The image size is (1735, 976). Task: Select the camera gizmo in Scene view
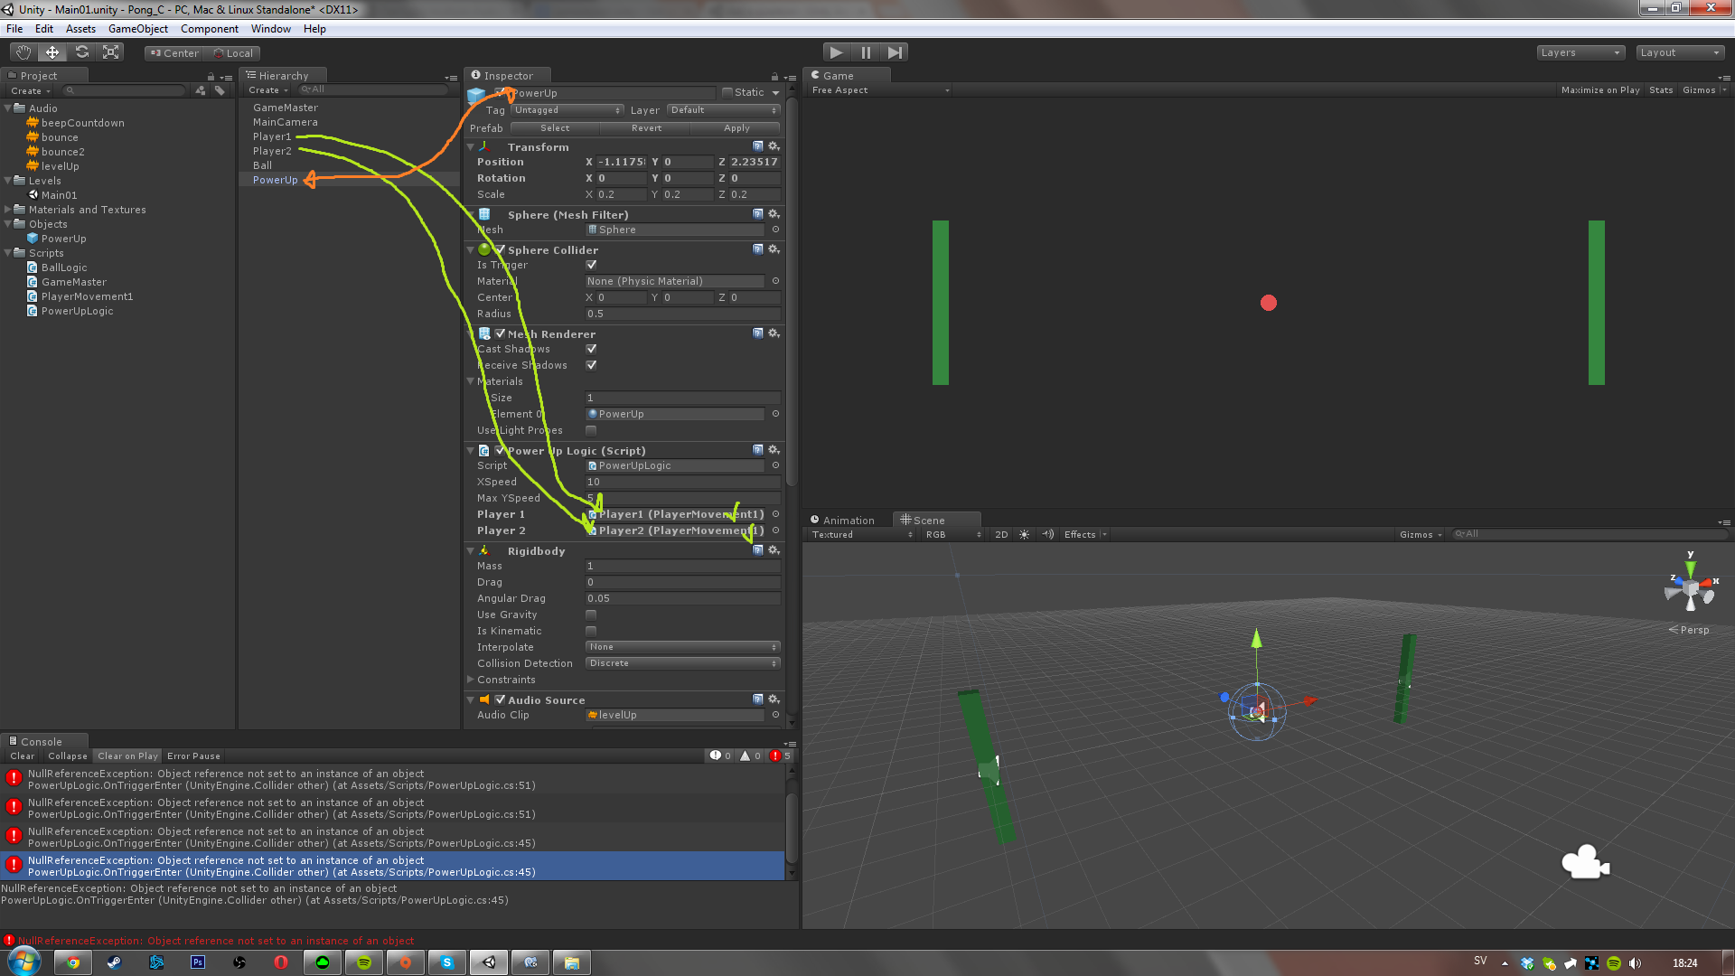[x=1585, y=862]
